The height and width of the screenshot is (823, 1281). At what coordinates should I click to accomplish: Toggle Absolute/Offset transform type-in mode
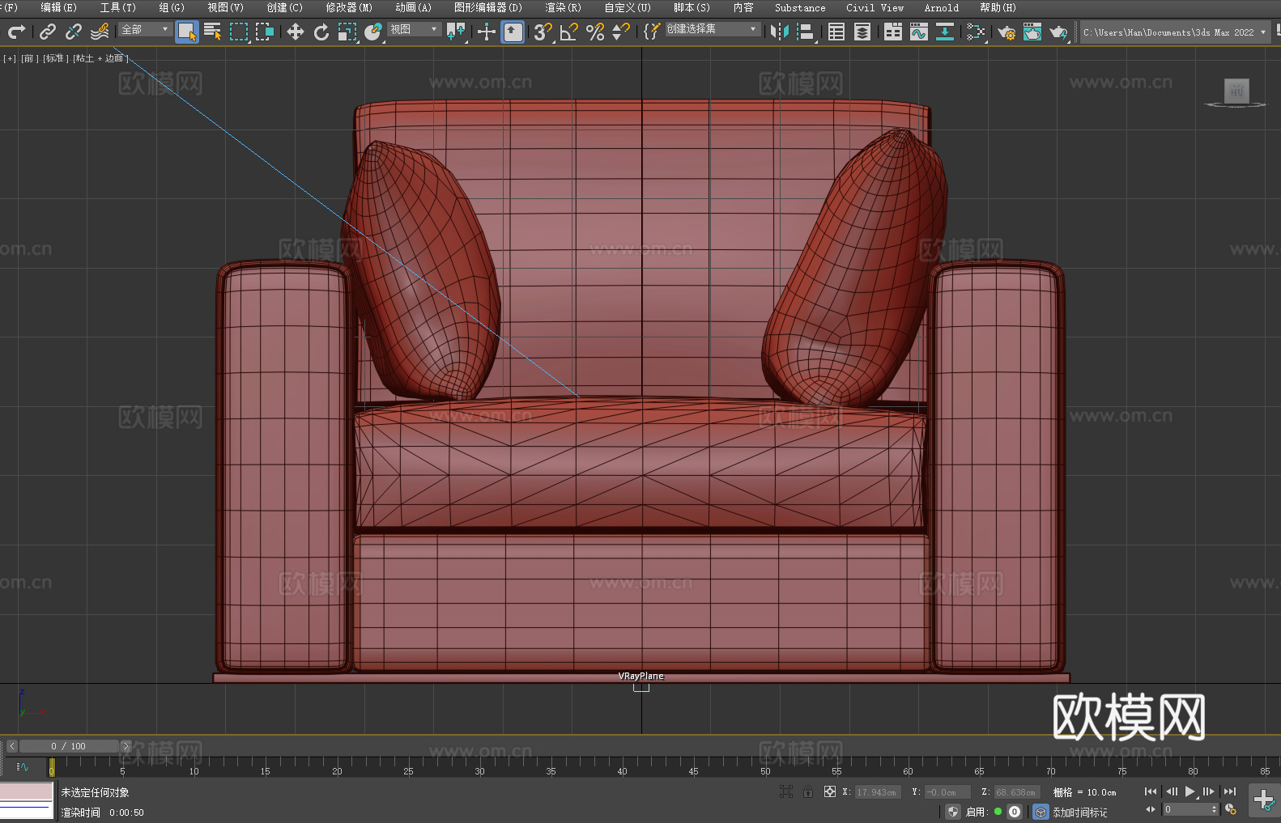(x=830, y=791)
